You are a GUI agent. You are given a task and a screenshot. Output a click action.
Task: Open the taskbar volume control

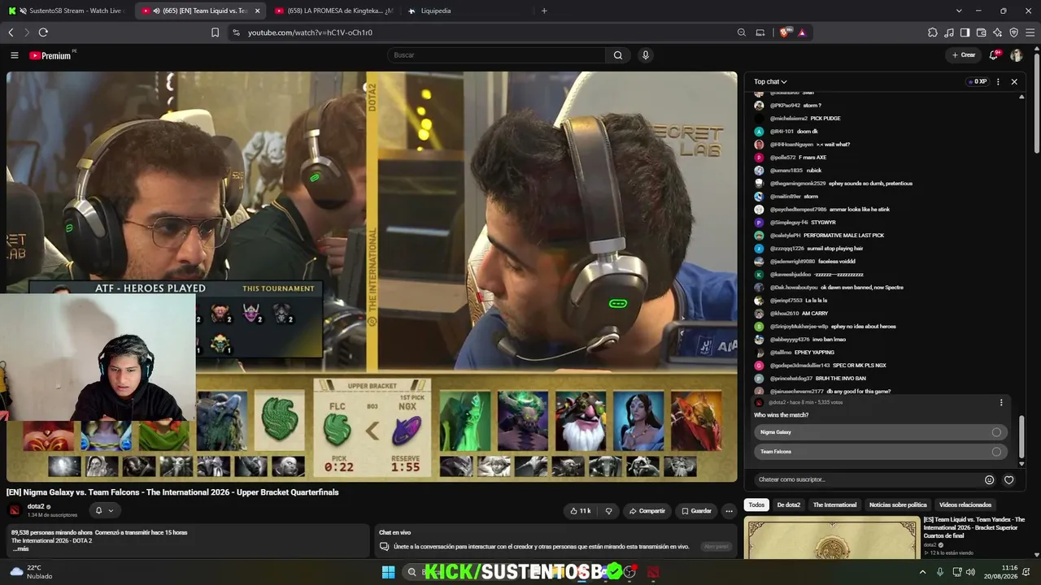pyautogui.click(x=970, y=572)
